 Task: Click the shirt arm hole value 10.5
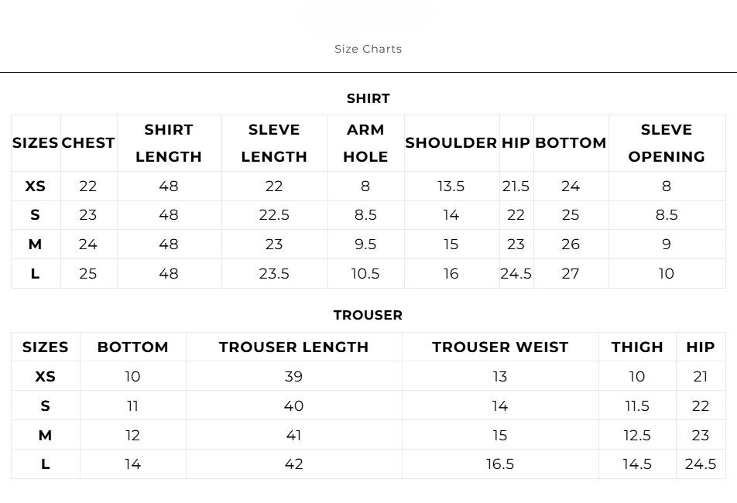[x=365, y=274]
